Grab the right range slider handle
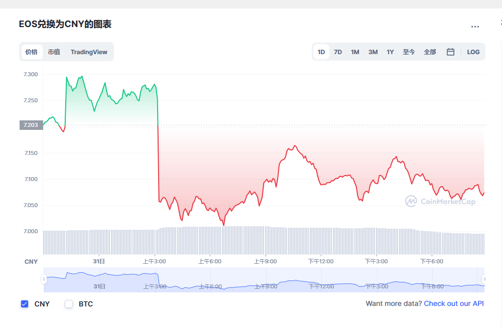502x326 pixels. click(484, 279)
